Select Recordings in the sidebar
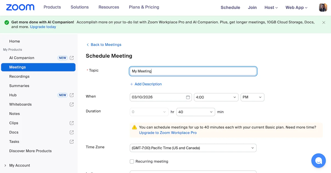The width and height of the screenshot is (331, 173). click(x=19, y=76)
